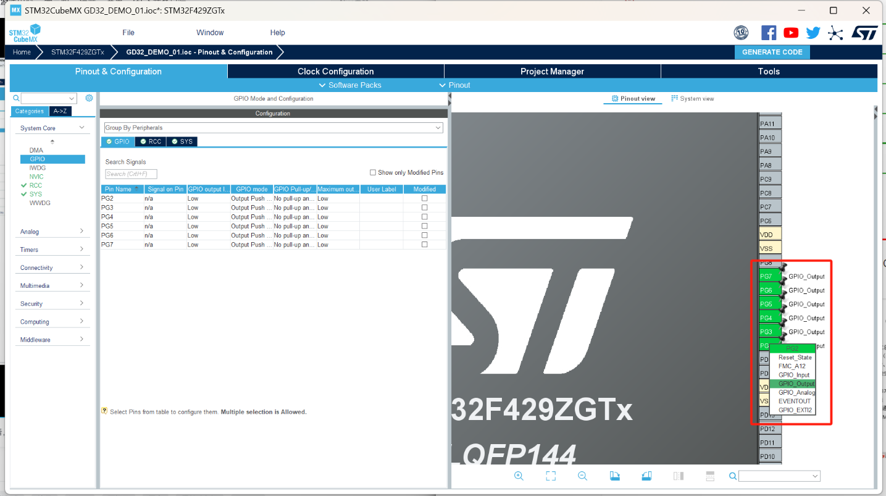The height and width of the screenshot is (496, 886).
Task: Switch to the Project Manager tab
Action: point(552,72)
